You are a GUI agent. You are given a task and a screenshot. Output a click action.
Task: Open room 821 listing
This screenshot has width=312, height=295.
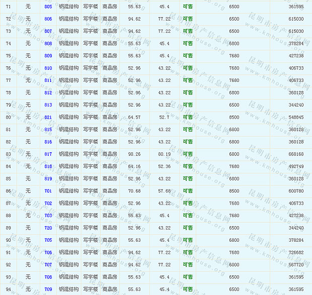(48, 117)
